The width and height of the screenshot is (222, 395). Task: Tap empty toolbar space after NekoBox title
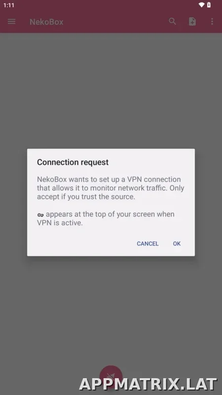tap(116, 22)
